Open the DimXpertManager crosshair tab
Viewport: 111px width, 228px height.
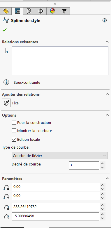[41, 11]
